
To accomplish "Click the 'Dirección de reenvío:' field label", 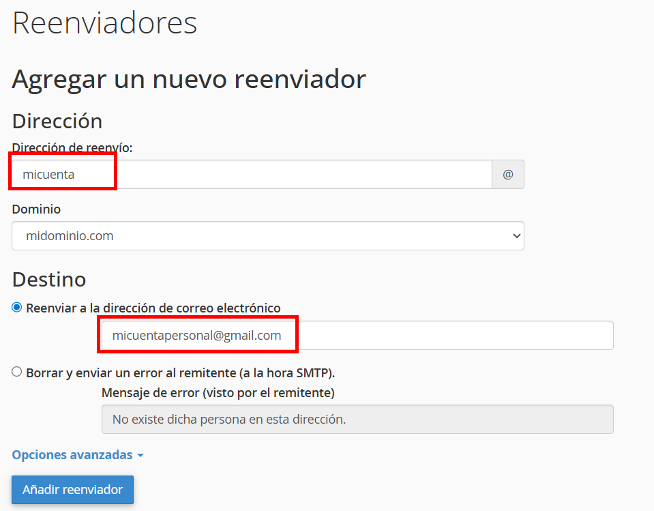I will click(72, 148).
